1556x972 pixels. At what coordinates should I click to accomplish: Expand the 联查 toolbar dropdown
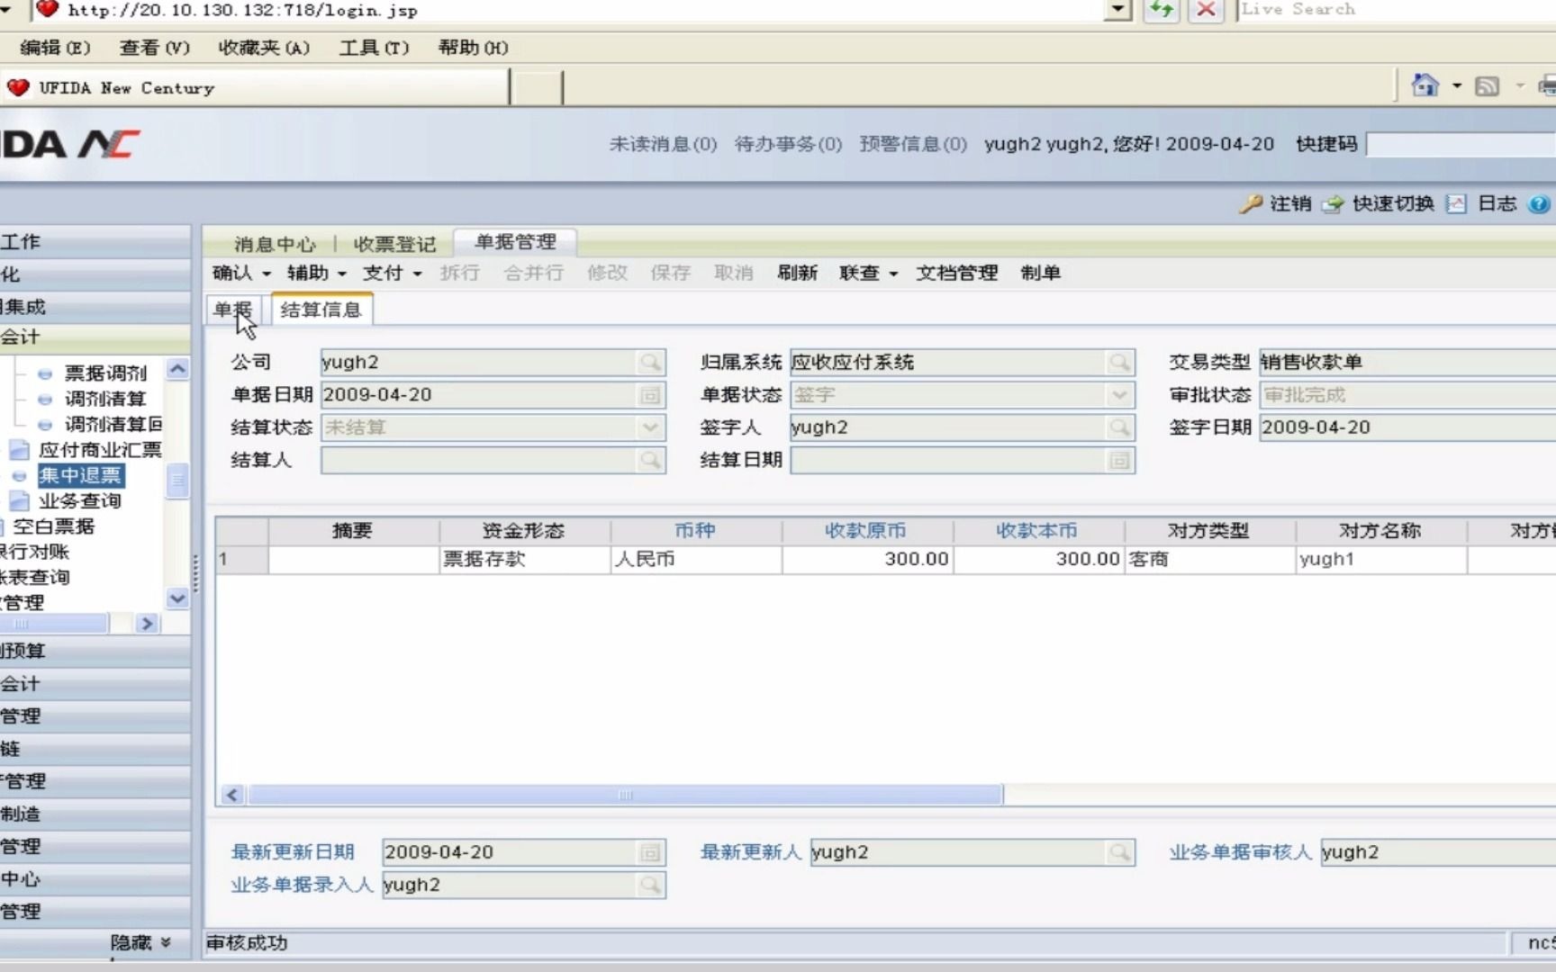click(893, 274)
